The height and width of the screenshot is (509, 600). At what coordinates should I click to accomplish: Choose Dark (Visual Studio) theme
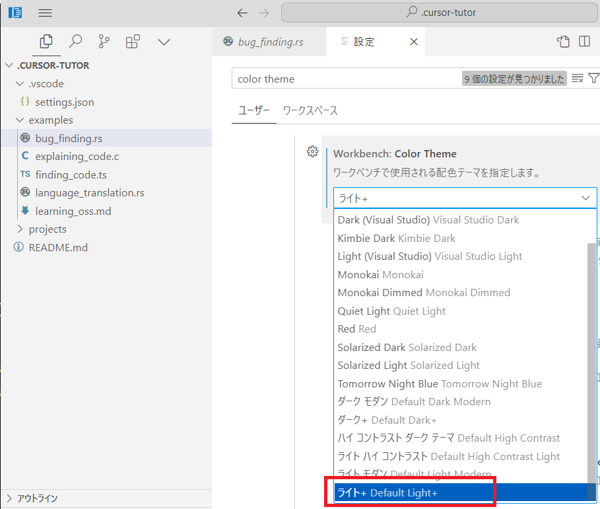[x=461, y=220]
